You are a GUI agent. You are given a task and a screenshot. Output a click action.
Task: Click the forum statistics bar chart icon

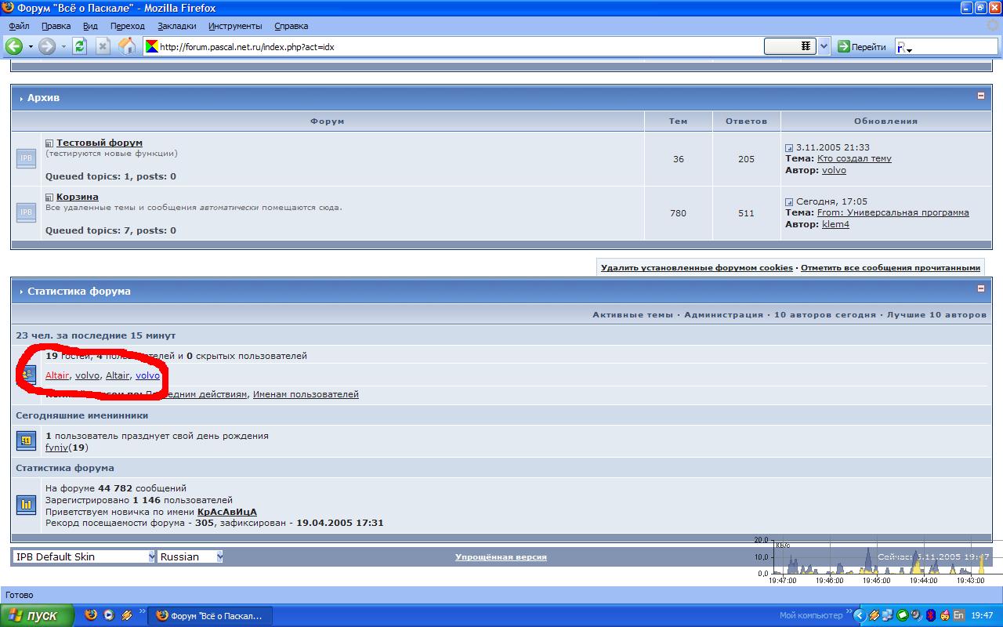[x=26, y=505]
